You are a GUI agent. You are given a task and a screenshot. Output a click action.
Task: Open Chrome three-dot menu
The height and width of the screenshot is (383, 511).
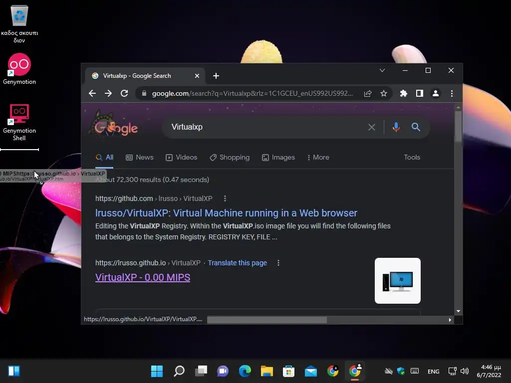tap(452, 93)
